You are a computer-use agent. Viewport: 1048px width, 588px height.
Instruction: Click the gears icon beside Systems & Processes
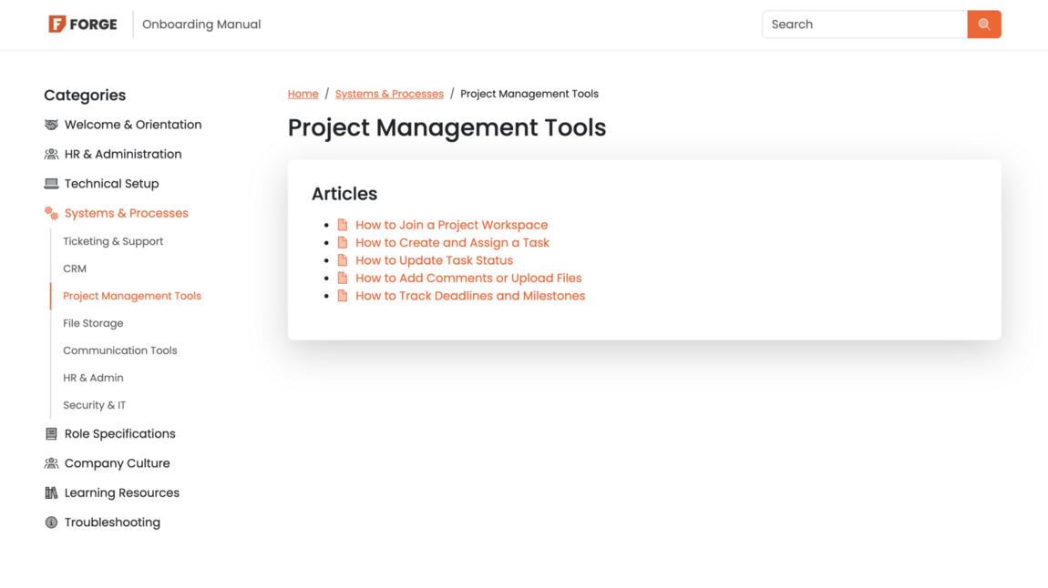tap(51, 213)
